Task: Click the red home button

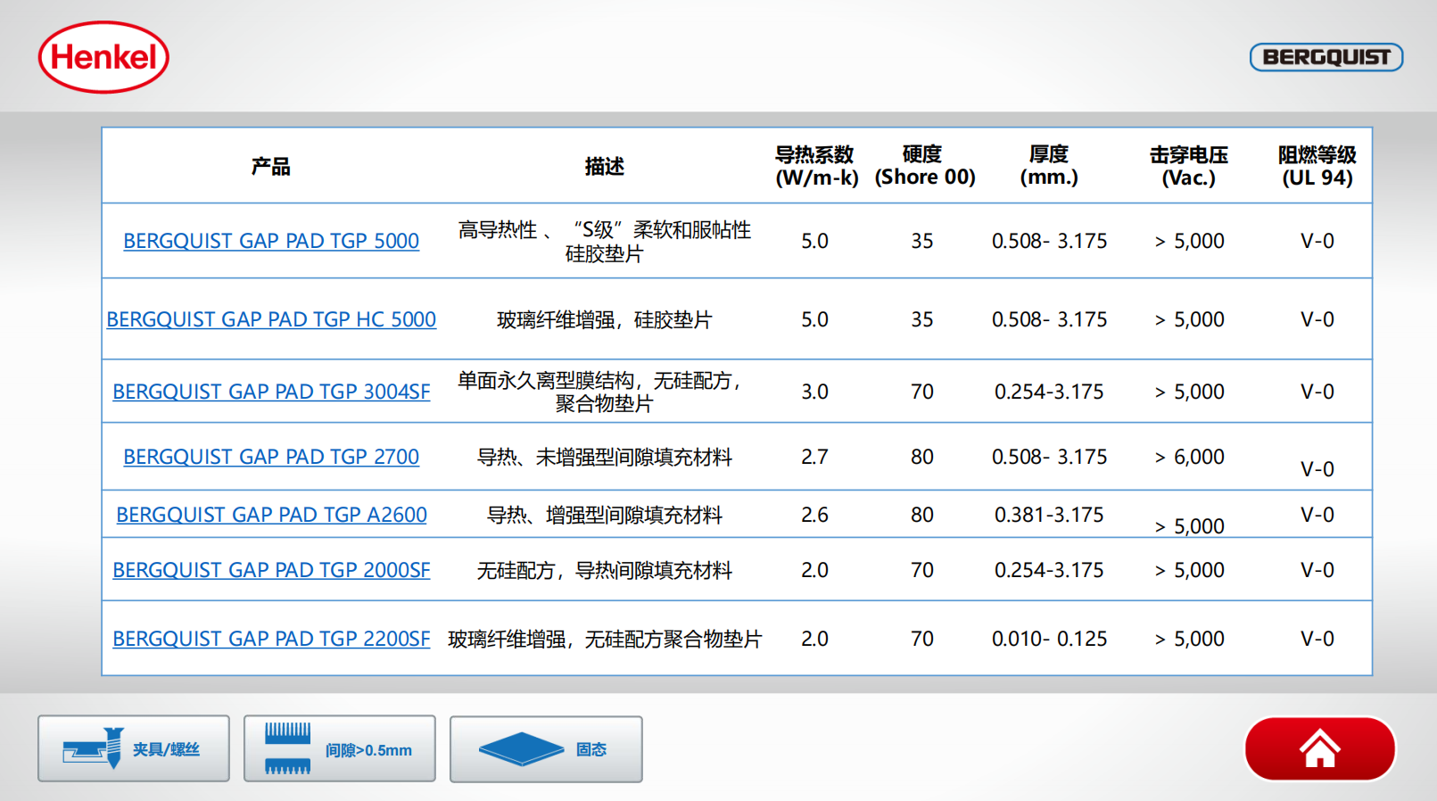Action: click(1319, 749)
